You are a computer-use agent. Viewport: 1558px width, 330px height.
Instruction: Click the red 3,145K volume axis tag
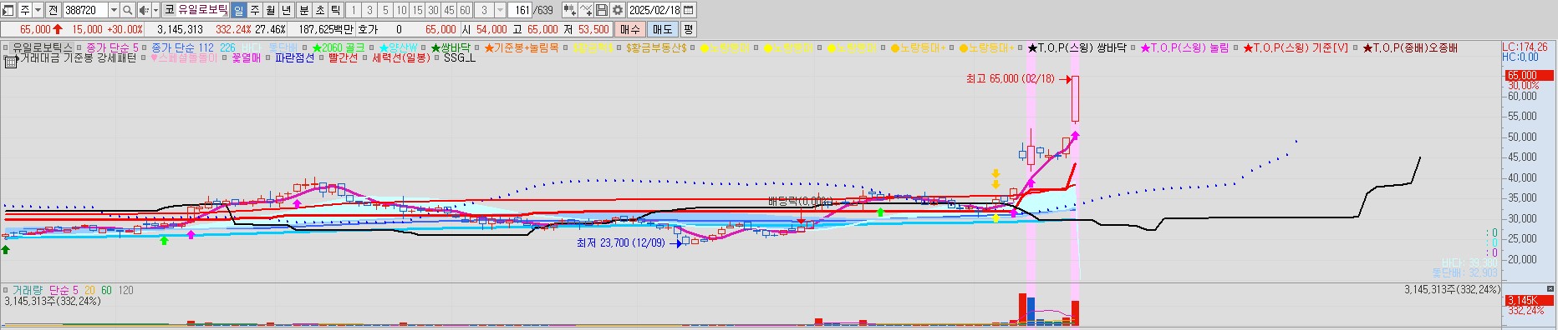tap(1529, 300)
